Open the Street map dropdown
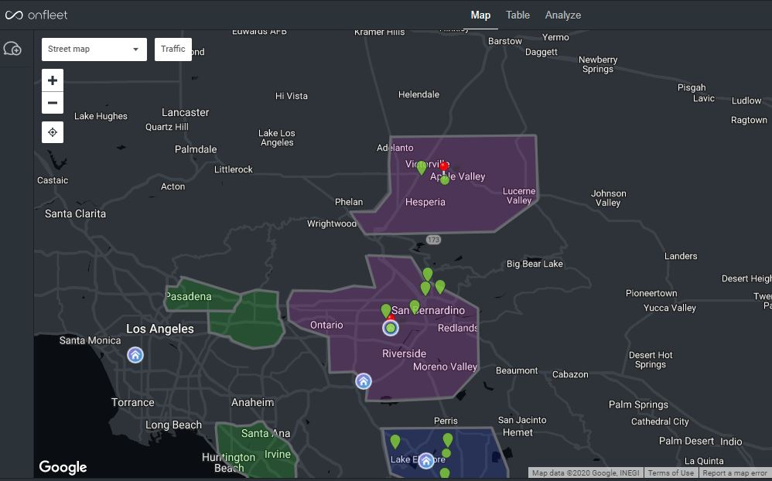 pos(94,49)
